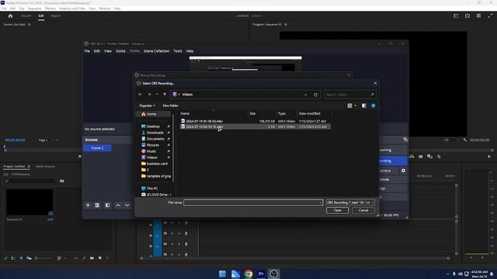The height and width of the screenshot is (279, 497).
Task: Switch to Premiere Import tab
Action: pos(26,15)
